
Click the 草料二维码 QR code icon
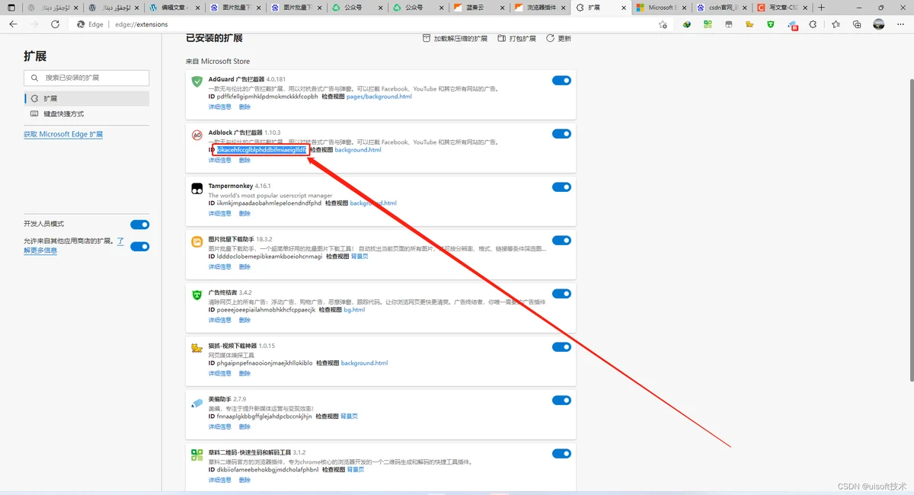coord(197,455)
